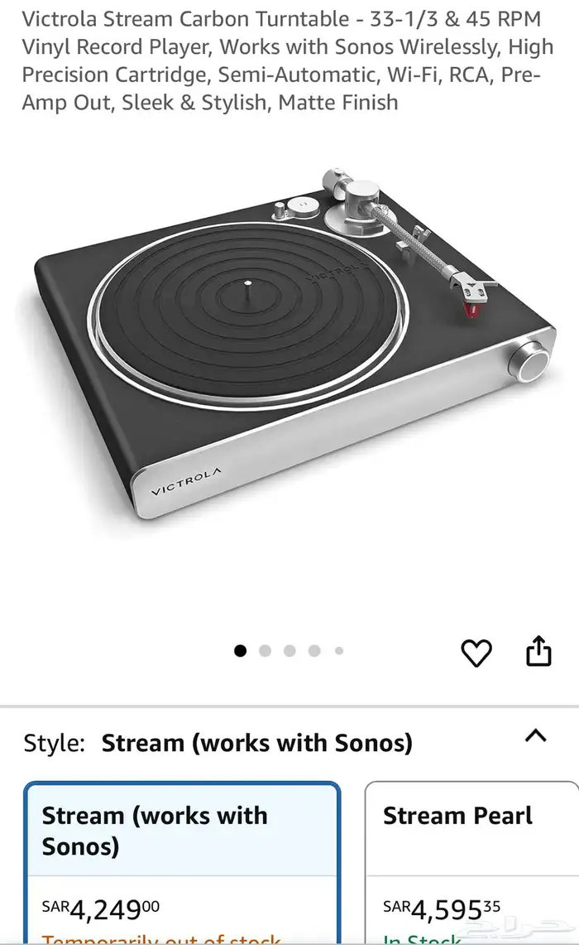
Task: Jump to the fourth image carousel dot
Action: click(314, 651)
